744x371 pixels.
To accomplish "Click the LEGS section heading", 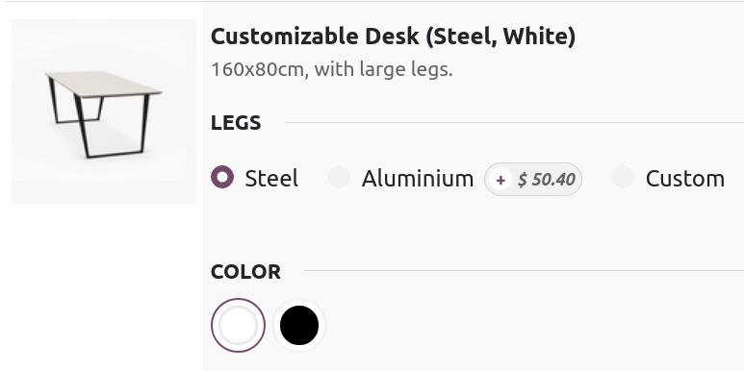I will pyautogui.click(x=236, y=123).
